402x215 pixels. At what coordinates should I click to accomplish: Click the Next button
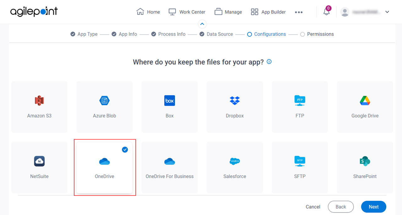pyautogui.click(x=374, y=207)
